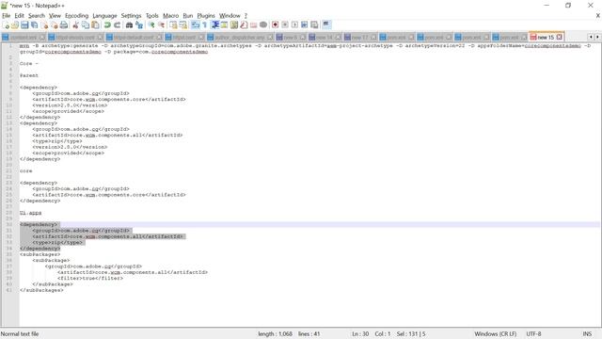
Task: Open the Function List panel icon
Action: pos(244,25)
